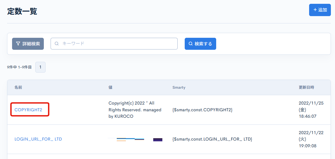
Task: Open the COPYRIGHT2 constant link
Action: pos(29,110)
